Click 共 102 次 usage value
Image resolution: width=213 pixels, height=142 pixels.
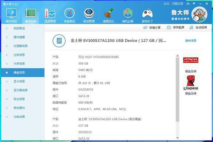tap(94, 83)
